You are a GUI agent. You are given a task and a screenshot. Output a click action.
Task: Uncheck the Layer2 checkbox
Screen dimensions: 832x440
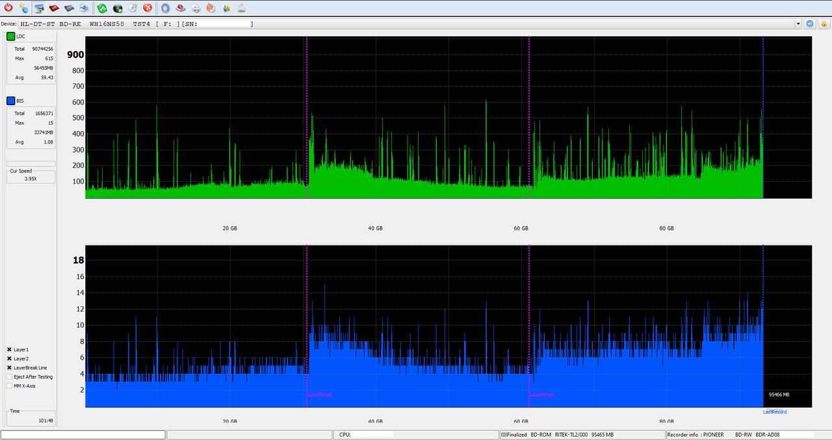tap(9, 358)
